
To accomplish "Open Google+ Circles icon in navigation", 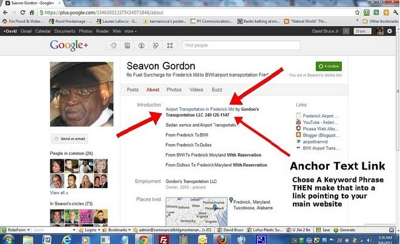I will [x=156, y=45].
